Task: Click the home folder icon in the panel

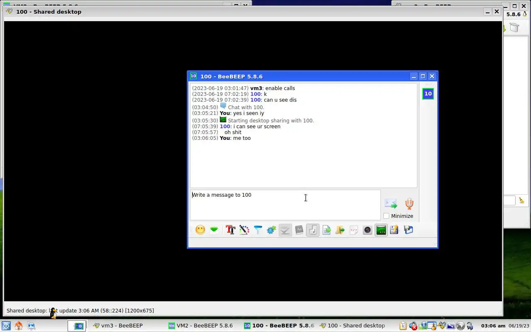Action: [19, 326]
